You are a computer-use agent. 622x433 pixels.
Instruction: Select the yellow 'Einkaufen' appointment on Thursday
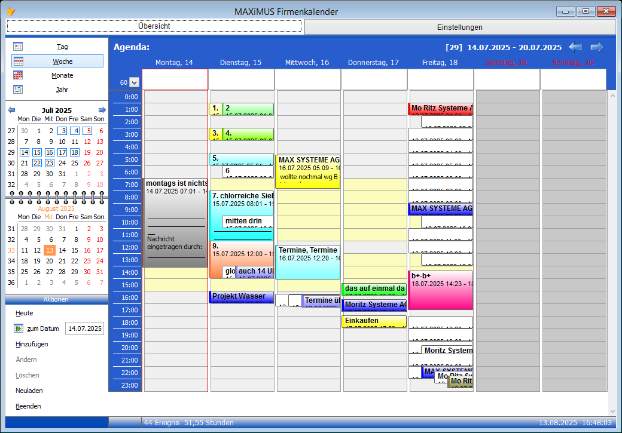coord(374,321)
